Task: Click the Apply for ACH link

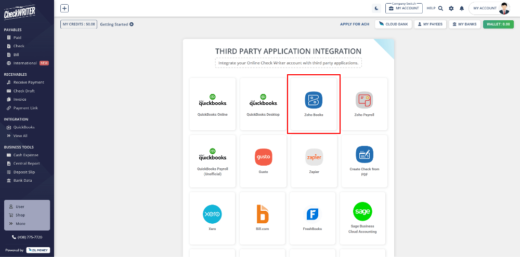Action: 355,24
